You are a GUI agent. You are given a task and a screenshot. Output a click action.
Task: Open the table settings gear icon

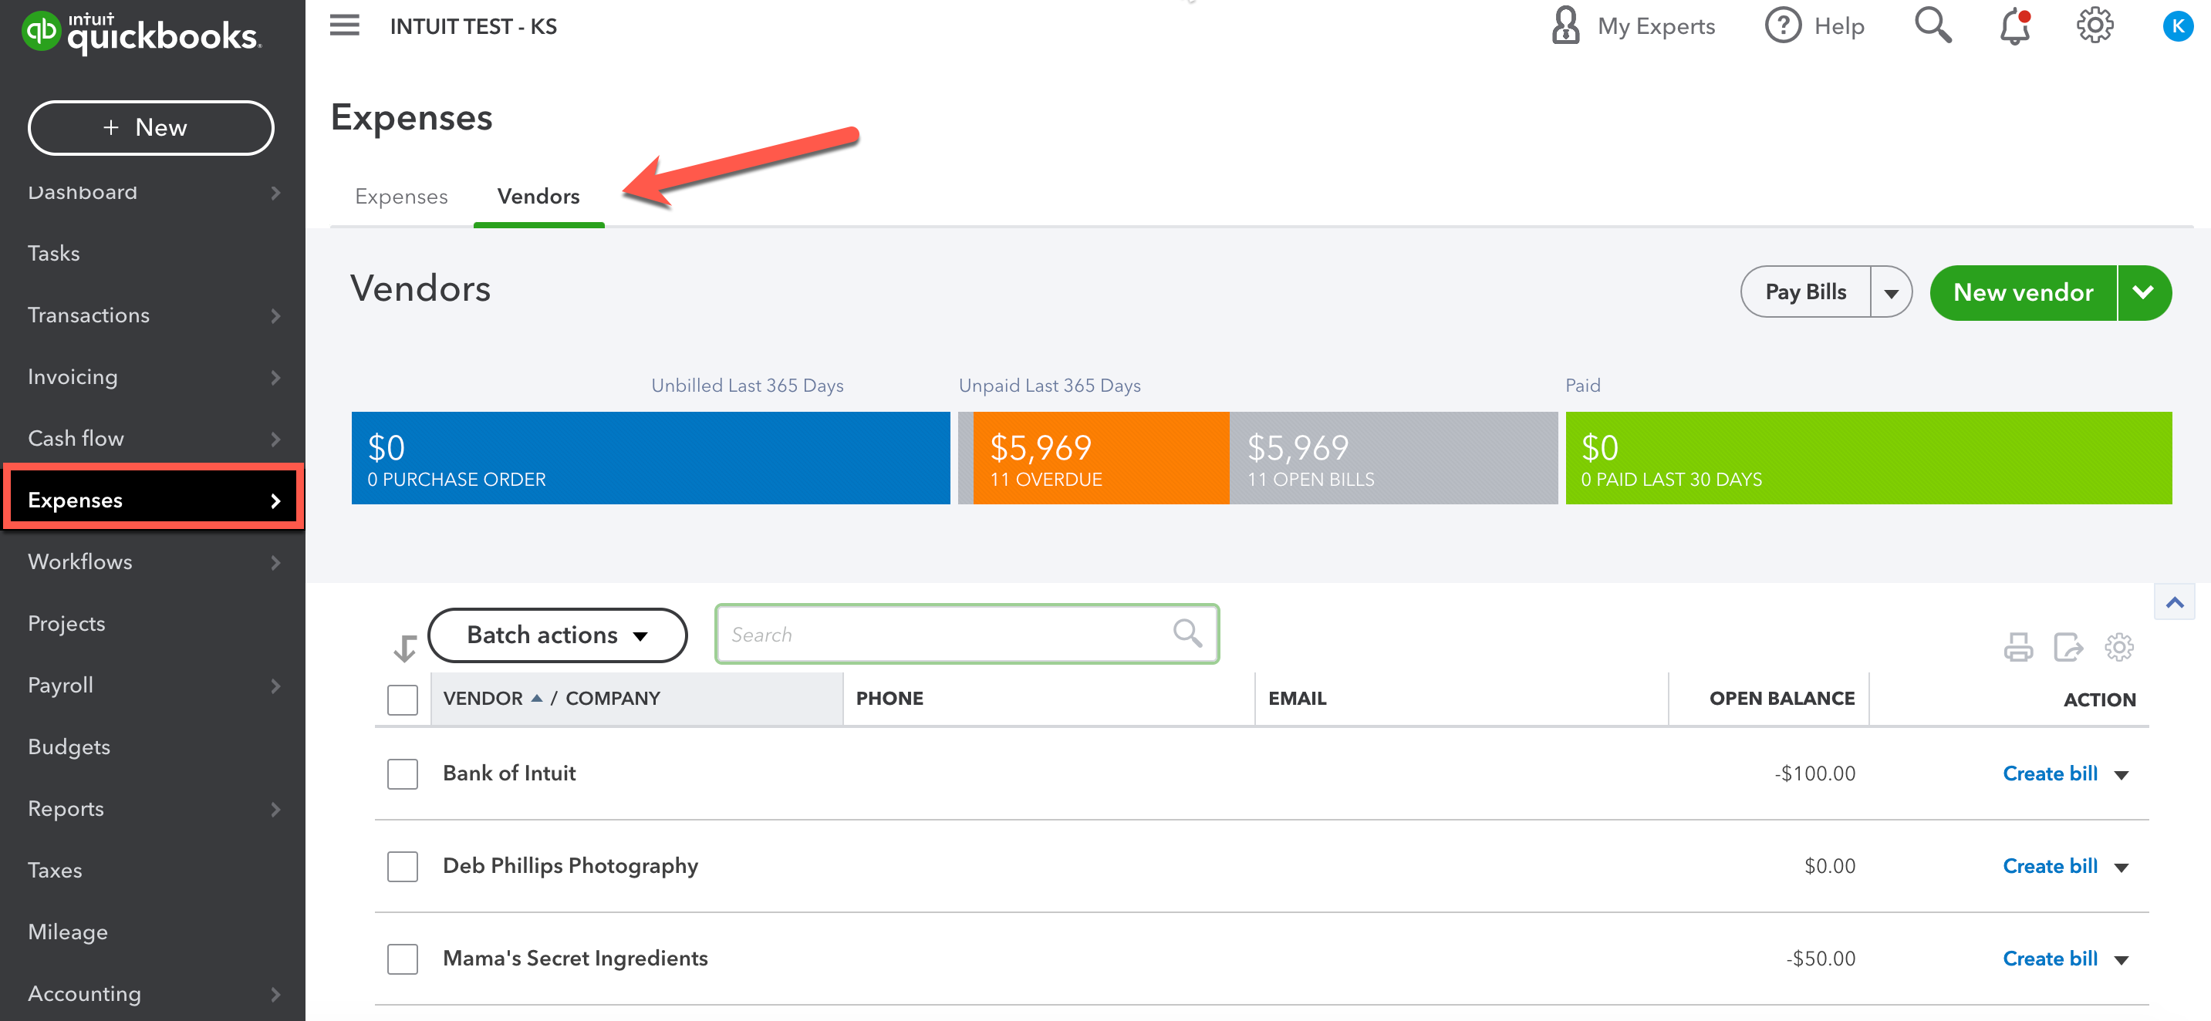[x=2118, y=647]
